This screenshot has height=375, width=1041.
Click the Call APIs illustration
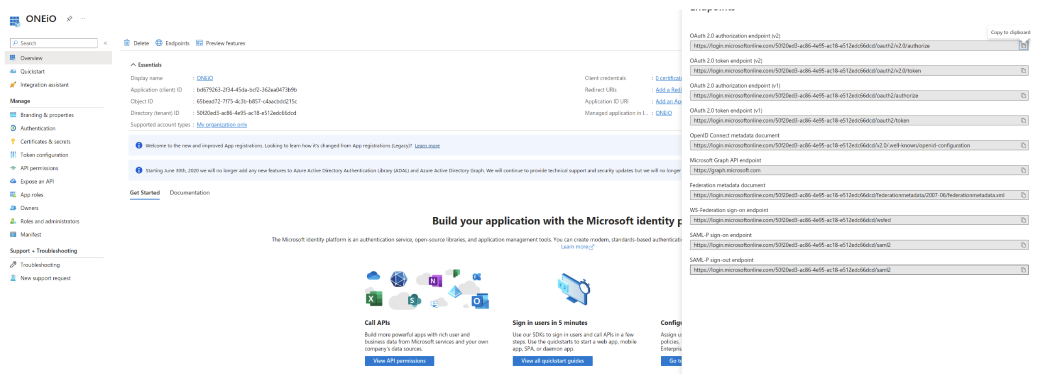click(x=427, y=290)
